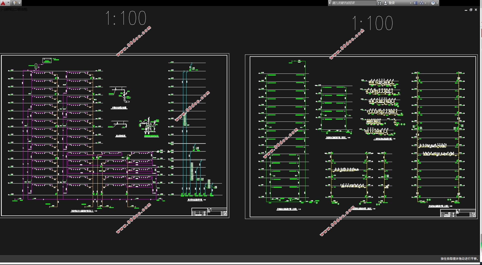Expand the application menu dropdown arrow

(8, 3)
